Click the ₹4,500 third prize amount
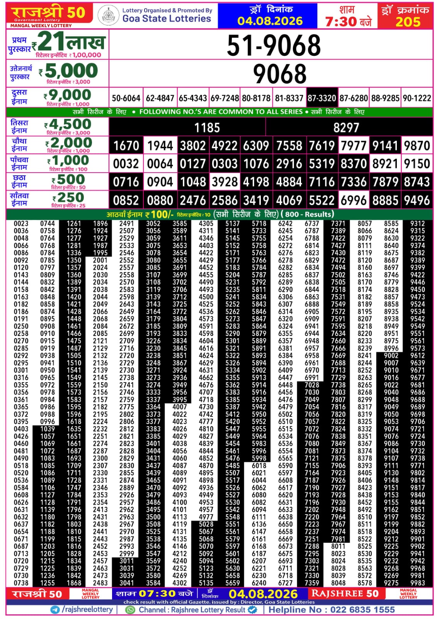The height and width of the screenshot is (619, 437). click(x=68, y=124)
